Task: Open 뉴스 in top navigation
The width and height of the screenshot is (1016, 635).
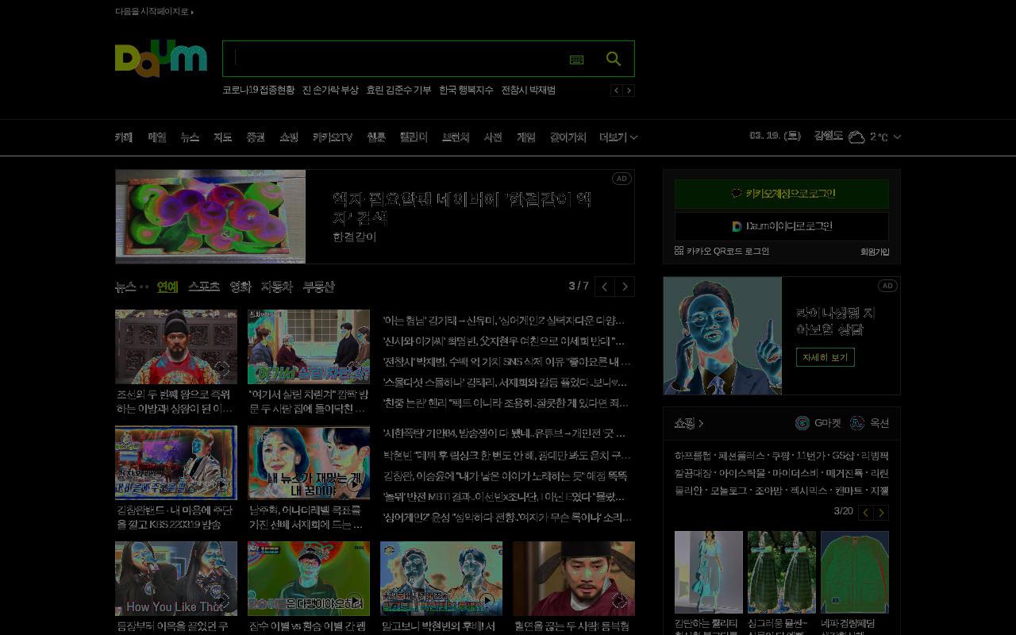Action: pyautogui.click(x=190, y=137)
